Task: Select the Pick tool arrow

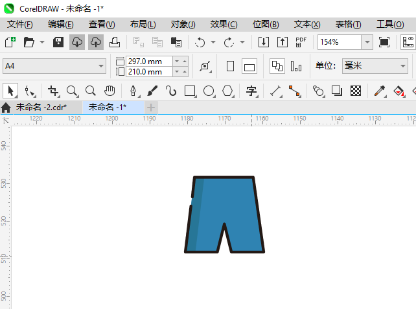Action: (x=10, y=91)
